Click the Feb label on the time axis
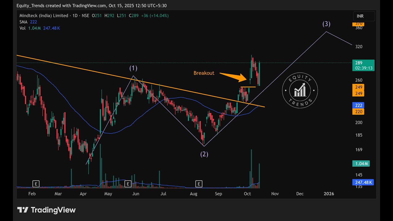 tap(32, 194)
